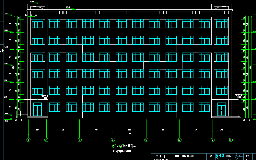Screen dimensions: 256x160
Task: Click the cyan signature in title block
Action: 220,155
